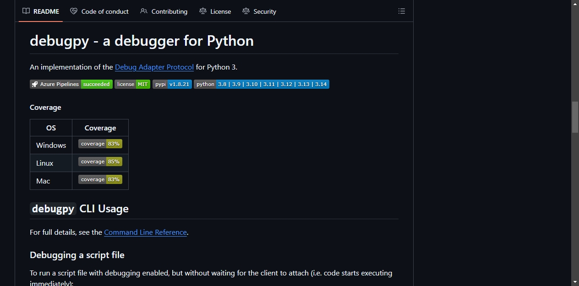Click the 'debugpy - a debugger for Python' heading
This screenshot has height=286, width=579.
click(x=142, y=41)
